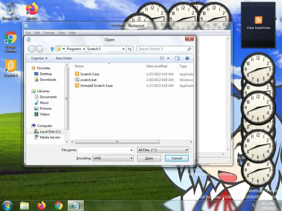Click the search magnifier icon
Image resolution: width=282 pixels, height=211 pixels.
click(189, 49)
